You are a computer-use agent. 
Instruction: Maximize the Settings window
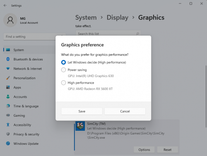tap(191, 4)
